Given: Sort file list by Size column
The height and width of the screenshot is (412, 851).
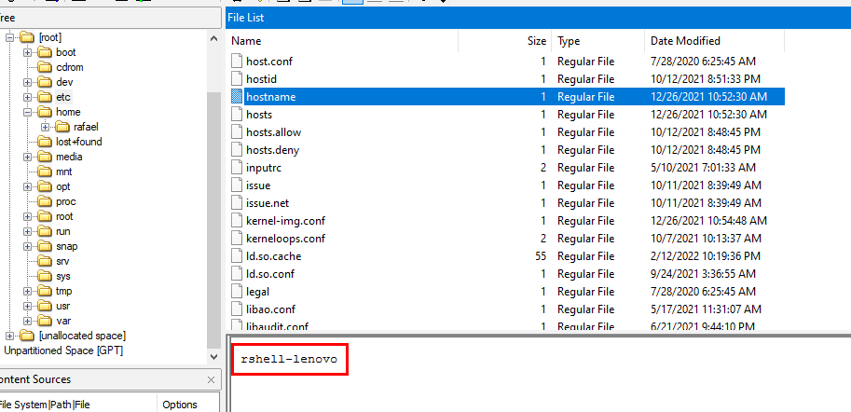Looking at the screenshot, I should click(x=536, y=41).
